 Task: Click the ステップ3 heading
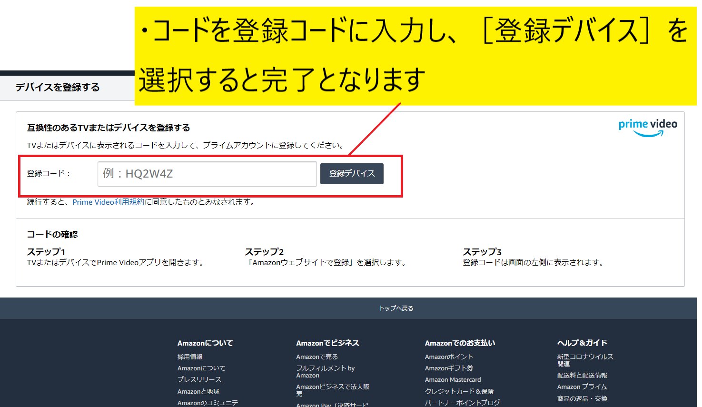pos(482,252)
